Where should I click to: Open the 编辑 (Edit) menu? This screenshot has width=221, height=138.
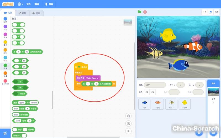37,4
